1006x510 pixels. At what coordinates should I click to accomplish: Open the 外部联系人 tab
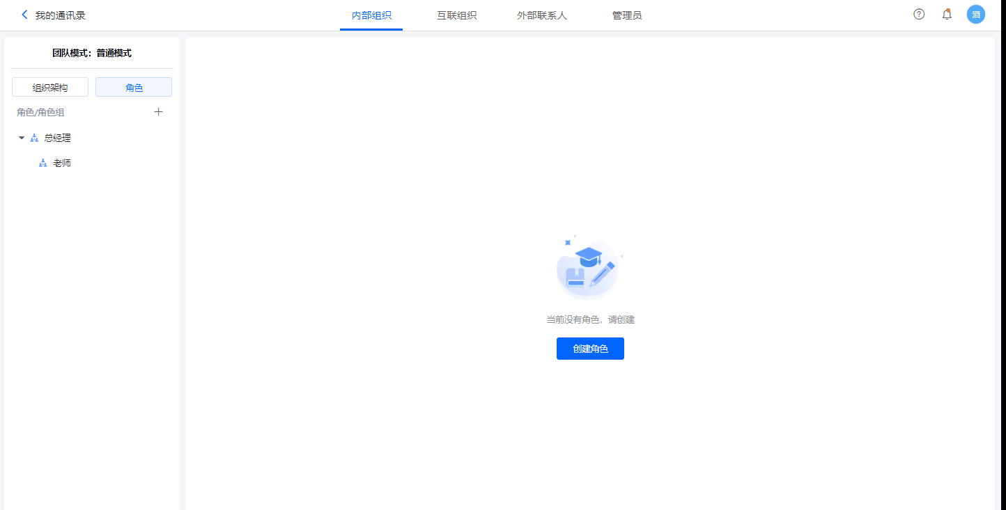click(542, 15)
